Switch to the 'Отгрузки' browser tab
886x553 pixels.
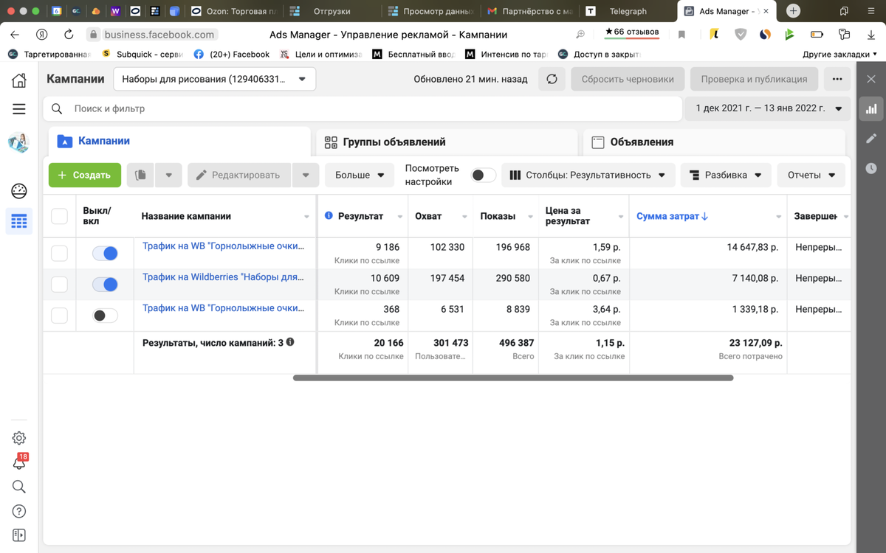[332, 11]
